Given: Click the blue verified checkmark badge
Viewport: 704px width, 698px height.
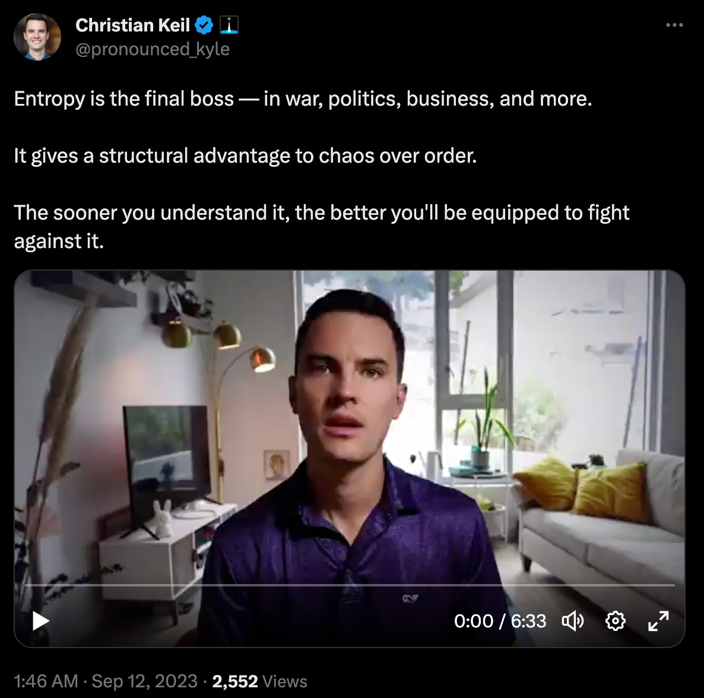Looking at the screenshot, I should [204, 25].
